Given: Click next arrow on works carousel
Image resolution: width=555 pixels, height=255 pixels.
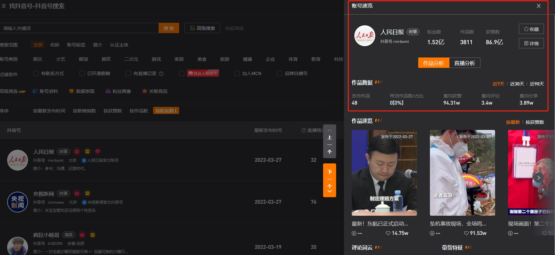Looking at the screenshot, I should [x=538, y=178].
